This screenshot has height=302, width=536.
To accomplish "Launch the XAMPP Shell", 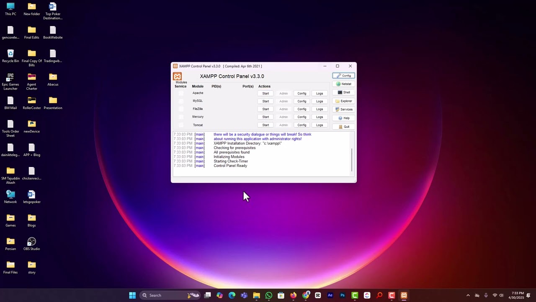I will (344, 92).
